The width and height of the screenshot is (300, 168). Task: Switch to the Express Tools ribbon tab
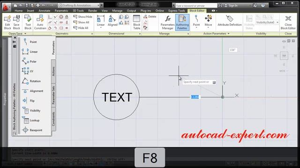pos(177,11)
